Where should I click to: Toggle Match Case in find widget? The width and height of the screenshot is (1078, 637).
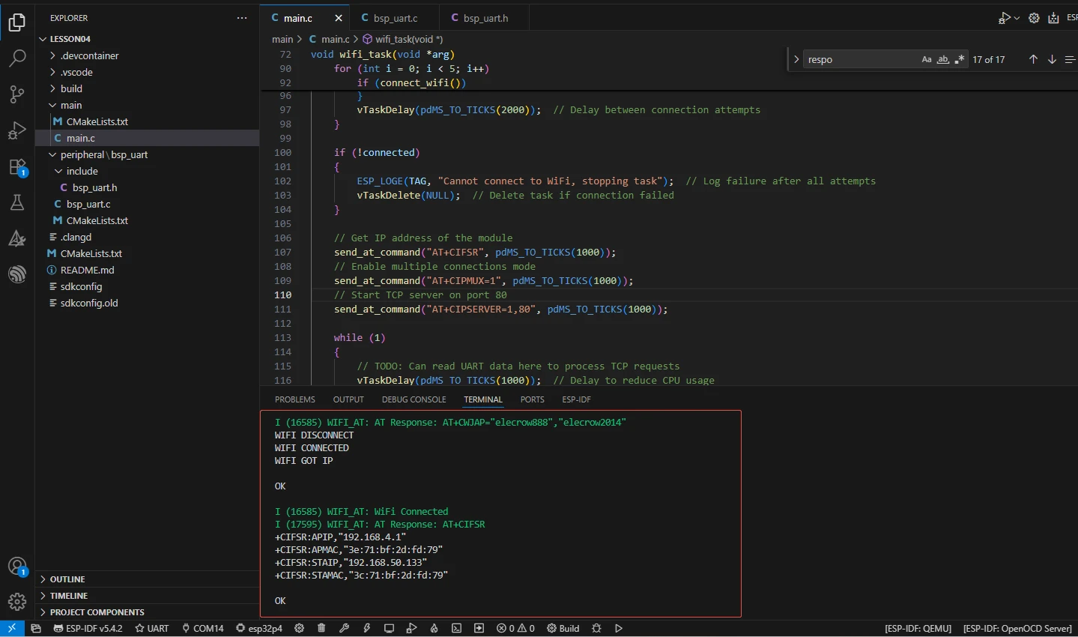[927, 59]
